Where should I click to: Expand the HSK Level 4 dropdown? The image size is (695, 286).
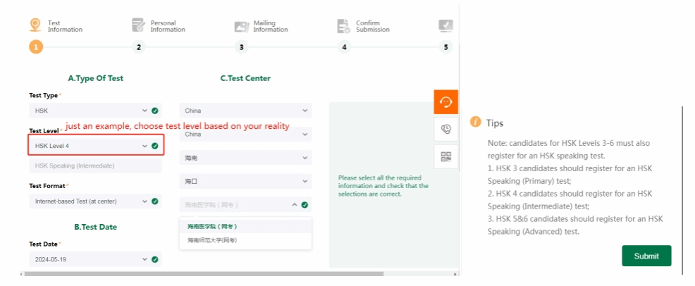point(94,146)
